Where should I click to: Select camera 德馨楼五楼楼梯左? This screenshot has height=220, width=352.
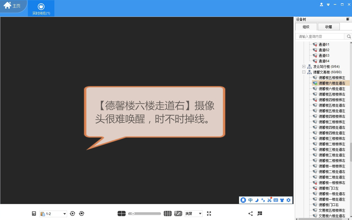click(x=332, y=78)
